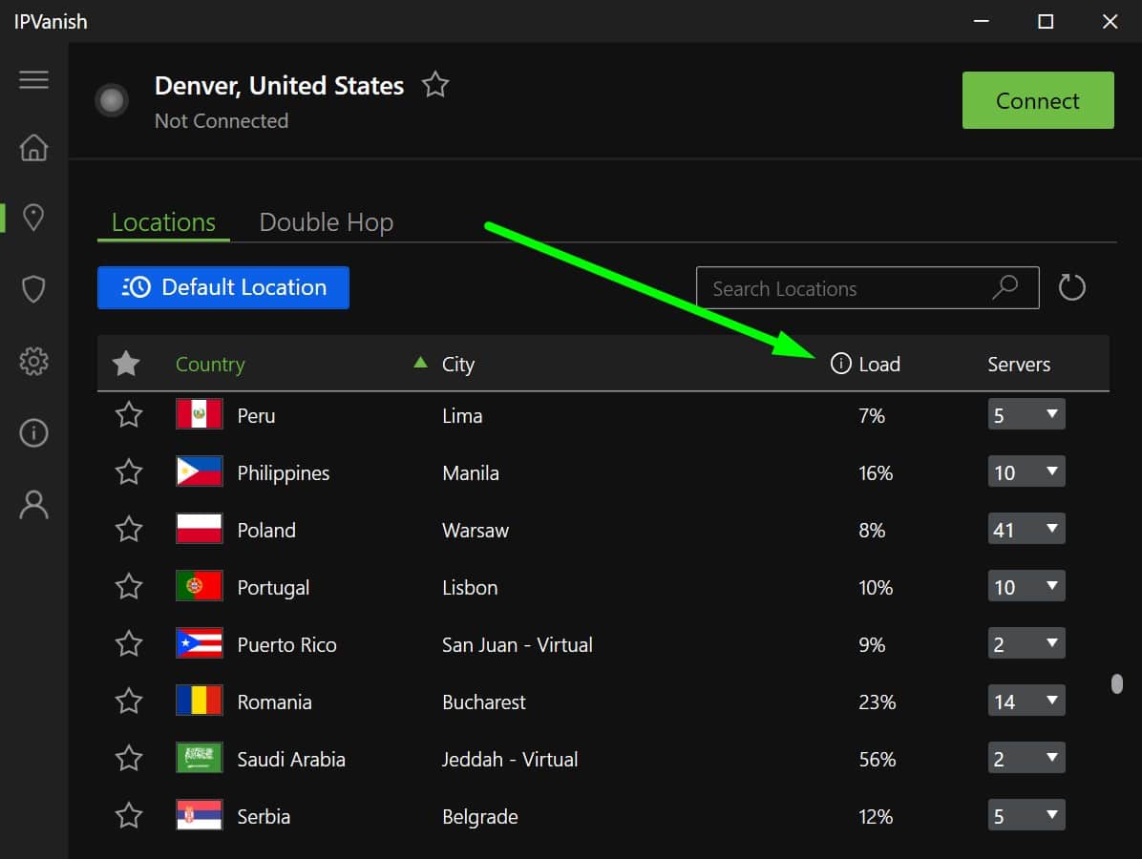
Task: Click the Philippines flag icon
Action: click(199, 471)
